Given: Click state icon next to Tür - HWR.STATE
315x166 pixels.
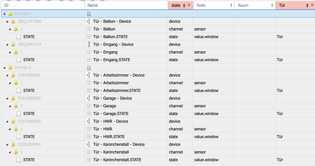Looking at the screenshot, I should point(89,137).
